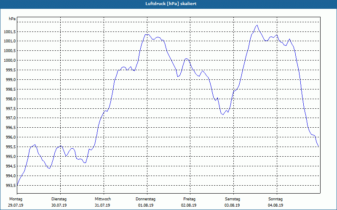Click the 999,5 y-axis value
337x210 pixels.
11,70
